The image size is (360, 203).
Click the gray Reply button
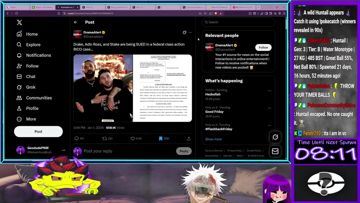[184, 151]
